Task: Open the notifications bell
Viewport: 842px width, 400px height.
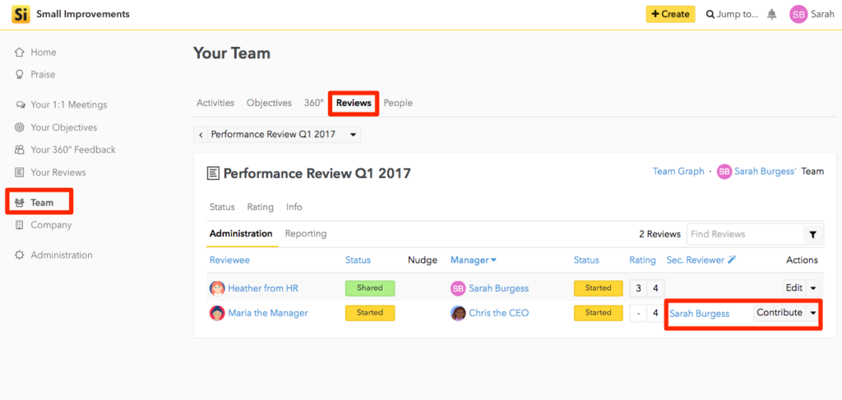Action: [x=771, y=15]
